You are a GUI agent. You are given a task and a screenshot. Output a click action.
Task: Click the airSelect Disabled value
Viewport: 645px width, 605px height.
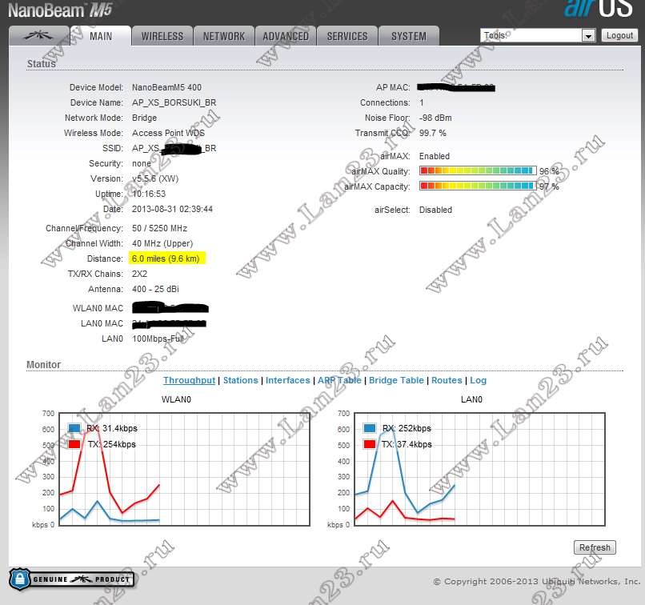tap(435, 210)
